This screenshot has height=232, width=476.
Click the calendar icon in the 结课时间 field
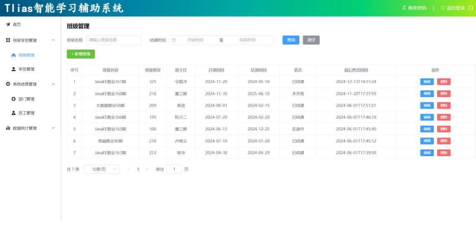pos(174,40)
